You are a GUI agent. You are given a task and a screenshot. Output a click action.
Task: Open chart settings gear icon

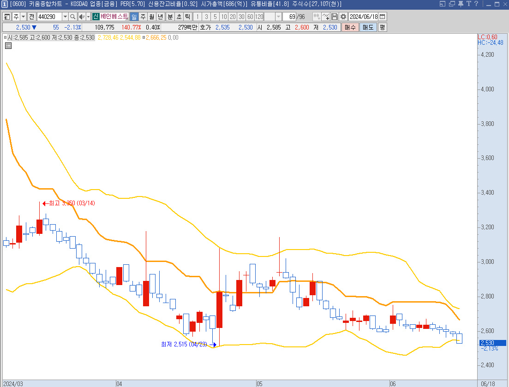343,17
